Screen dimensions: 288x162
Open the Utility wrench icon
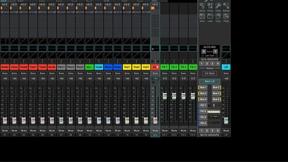coord(218,7)
